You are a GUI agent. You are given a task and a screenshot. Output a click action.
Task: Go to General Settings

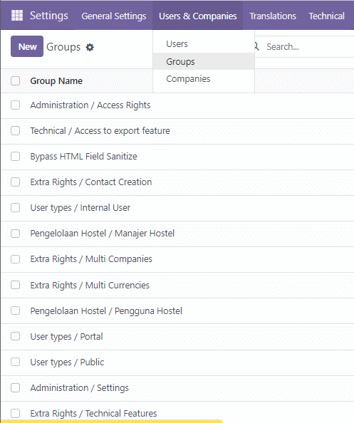[114, 16]
